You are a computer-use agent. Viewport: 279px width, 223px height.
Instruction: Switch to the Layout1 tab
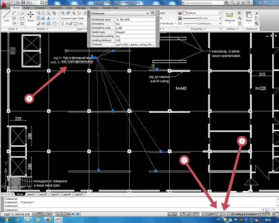pos(31,194)
